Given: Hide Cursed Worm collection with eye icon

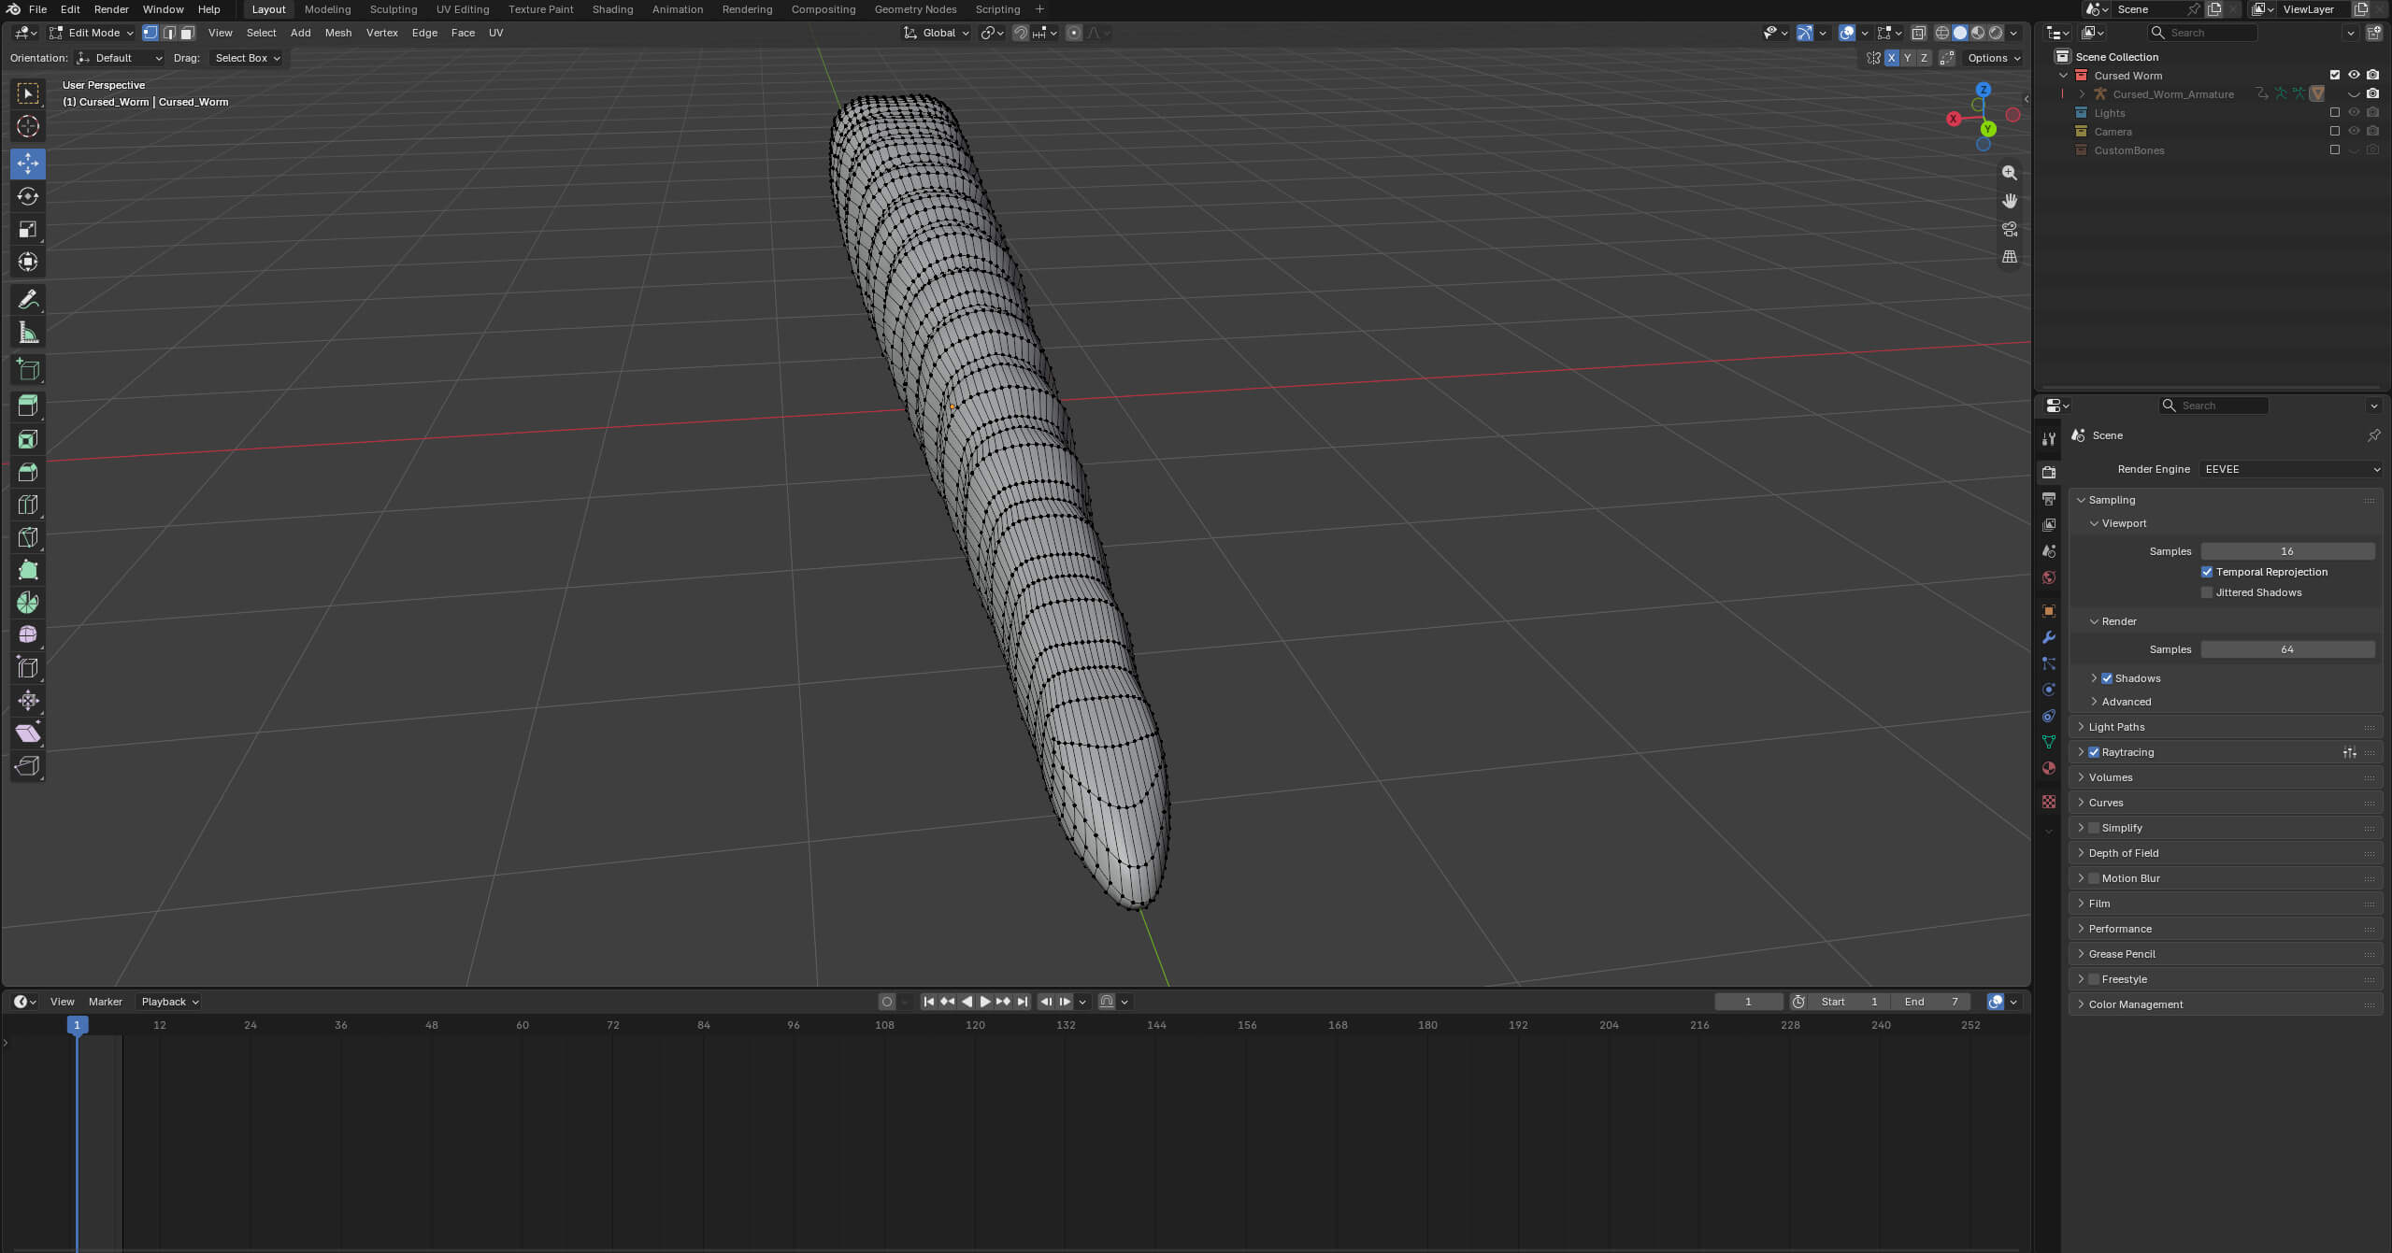Looking at the screenshot, I should point(2354,75).
